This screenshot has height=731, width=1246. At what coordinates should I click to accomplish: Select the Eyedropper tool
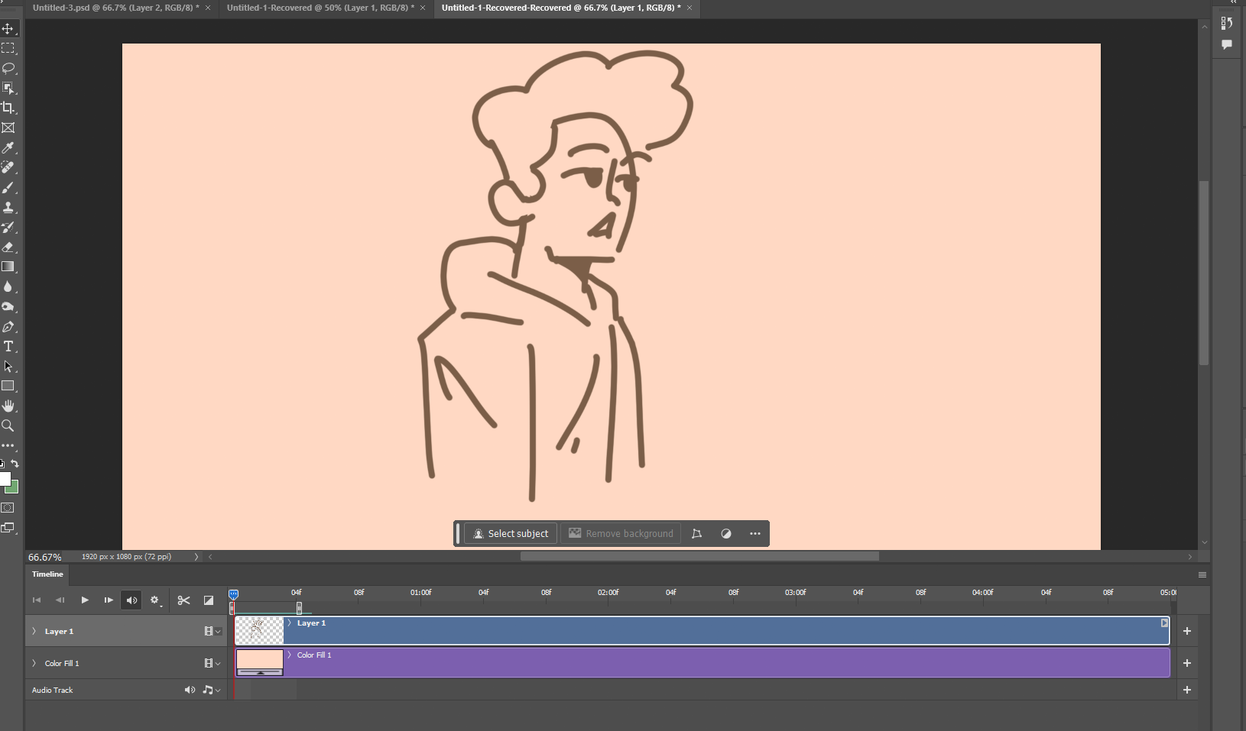click(8, 147)
